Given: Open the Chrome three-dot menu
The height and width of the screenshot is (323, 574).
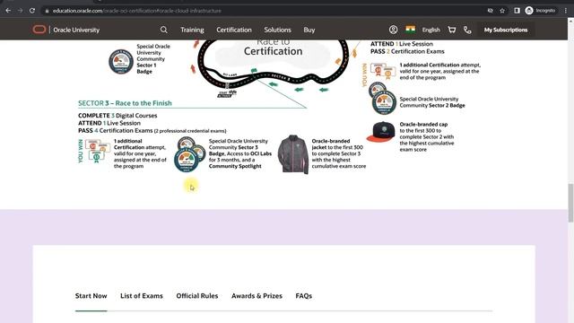Looking at the screenshot, I should tap(566, 11).
